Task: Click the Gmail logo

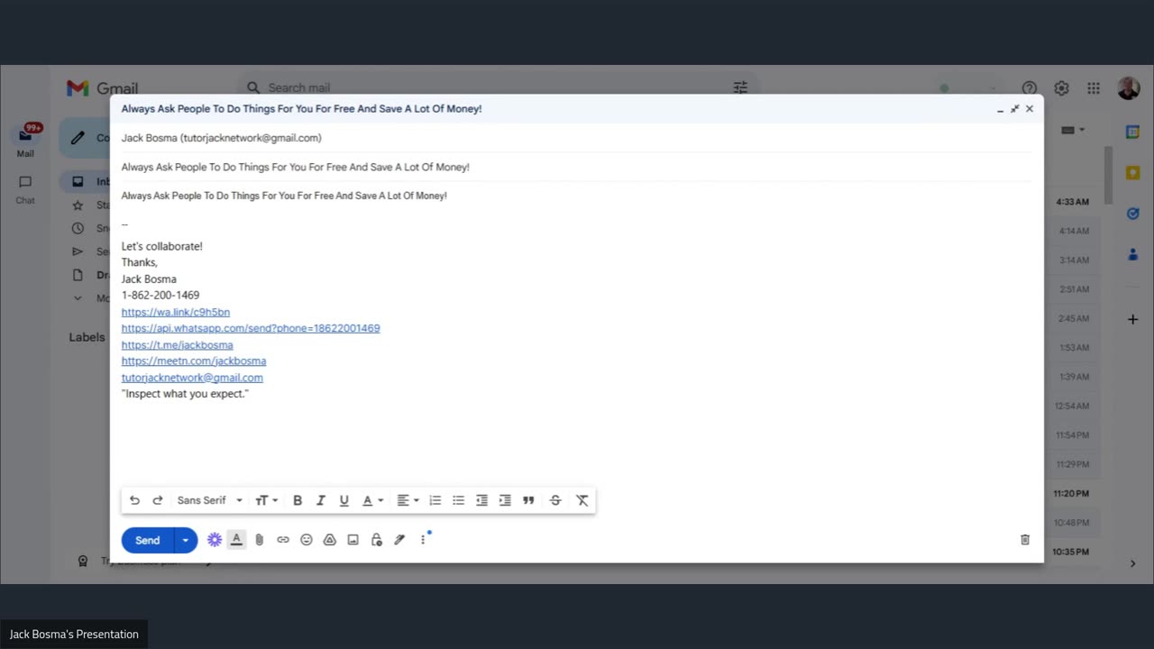Action: pyautogui.click(x=102, y=87)
